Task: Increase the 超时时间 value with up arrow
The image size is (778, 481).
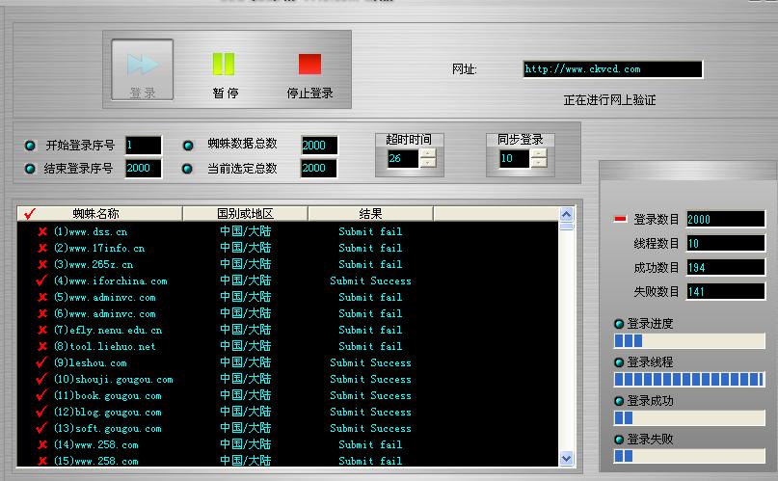Action: (428, 153)
